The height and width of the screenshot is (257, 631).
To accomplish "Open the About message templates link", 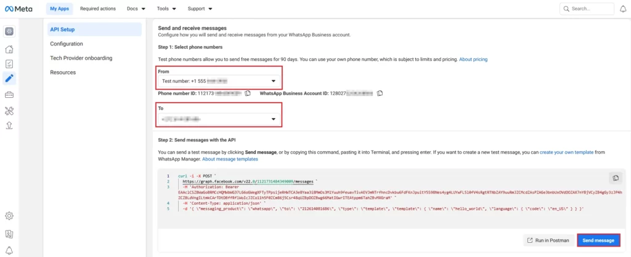I will click(x=230, y=159).
